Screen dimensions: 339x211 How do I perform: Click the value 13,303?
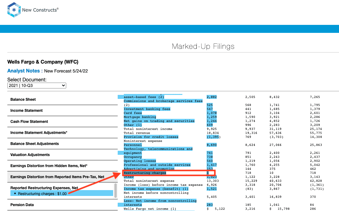[213, 181]
